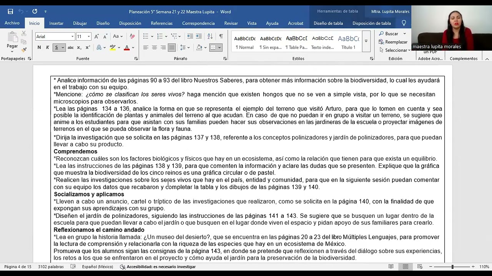The height and width of the screenshot is (276, 492).
Task: Expand the Styles gallery more arrow
Action: [366, 41]
